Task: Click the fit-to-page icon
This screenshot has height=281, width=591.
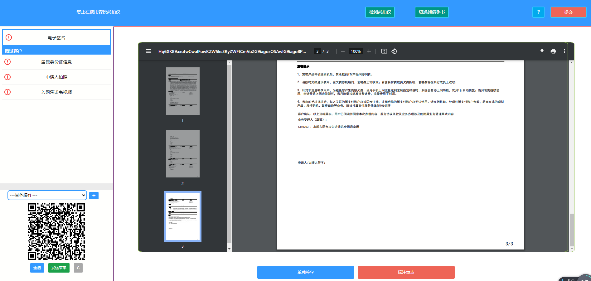Action: point(384,51)
